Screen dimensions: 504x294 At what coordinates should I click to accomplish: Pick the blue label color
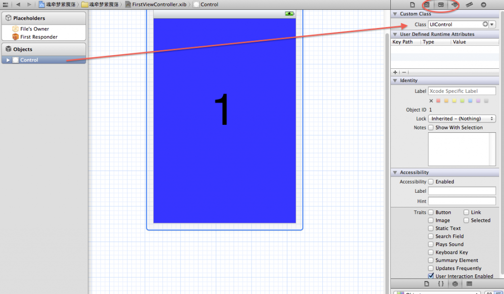(470, 101)
